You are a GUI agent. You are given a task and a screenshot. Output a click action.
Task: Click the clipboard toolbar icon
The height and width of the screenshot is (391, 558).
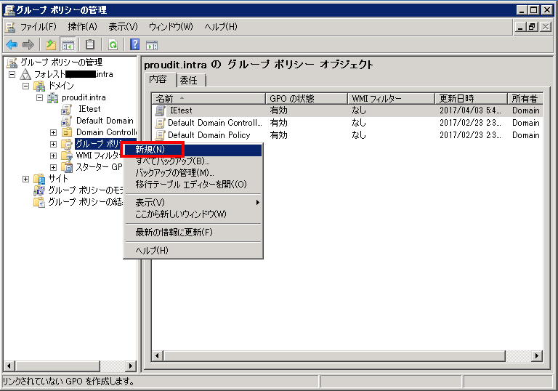[x=91, y=45]
